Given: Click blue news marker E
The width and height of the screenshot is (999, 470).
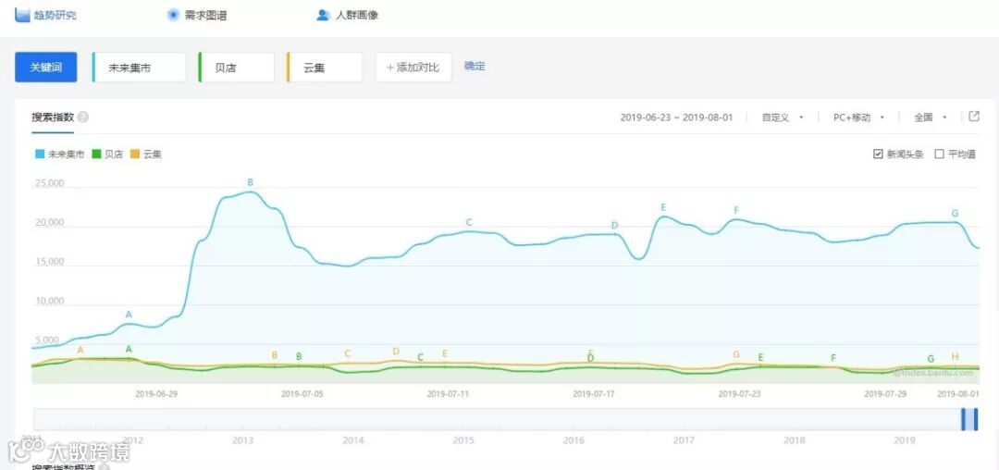Looking at the screenshot, I should 663,207.
